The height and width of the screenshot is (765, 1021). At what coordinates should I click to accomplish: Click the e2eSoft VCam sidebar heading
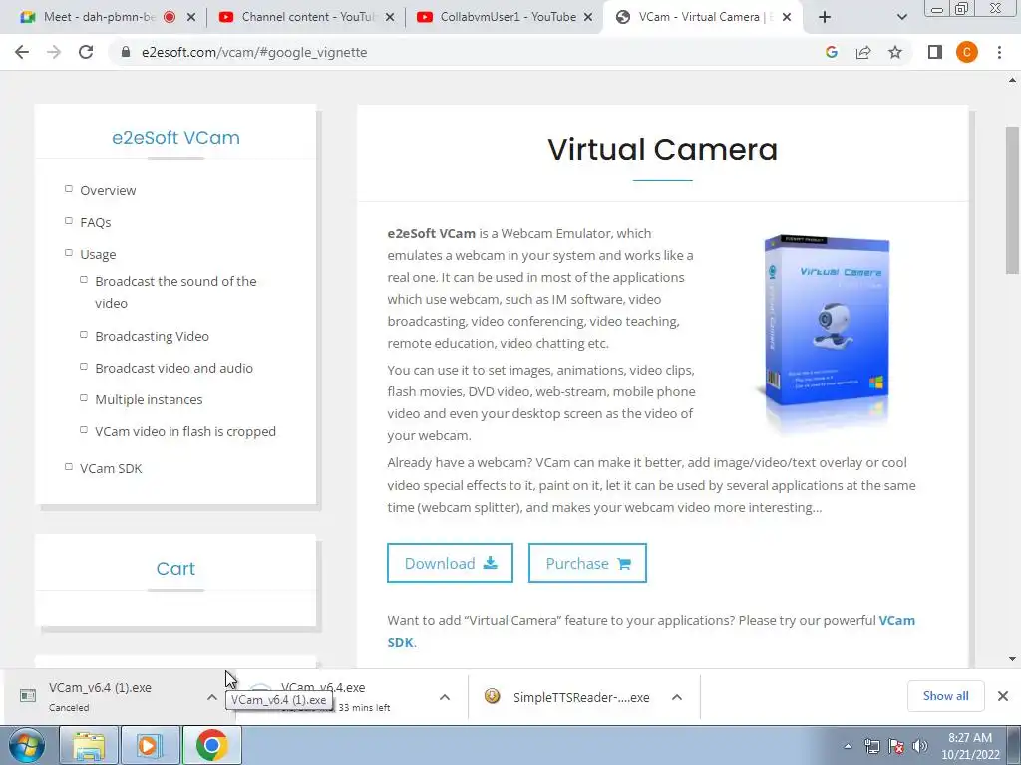pyautogui.click(x=175, y=137)
